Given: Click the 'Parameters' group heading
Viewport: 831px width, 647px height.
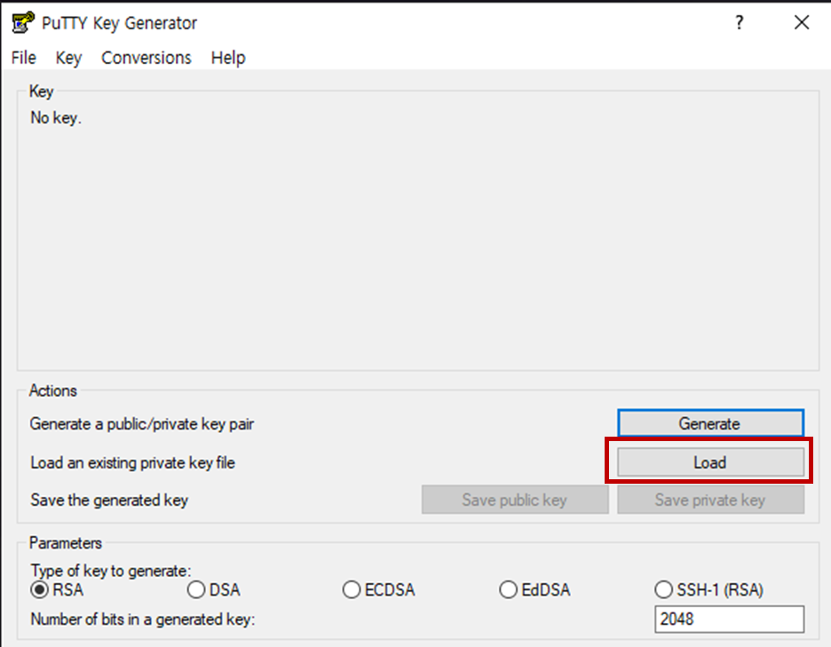Looking at the screenshot, I should click(x=65, y=542).
